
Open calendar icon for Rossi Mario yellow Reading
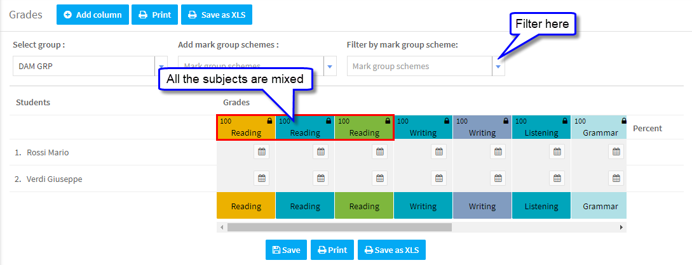[x=261, y=152]
